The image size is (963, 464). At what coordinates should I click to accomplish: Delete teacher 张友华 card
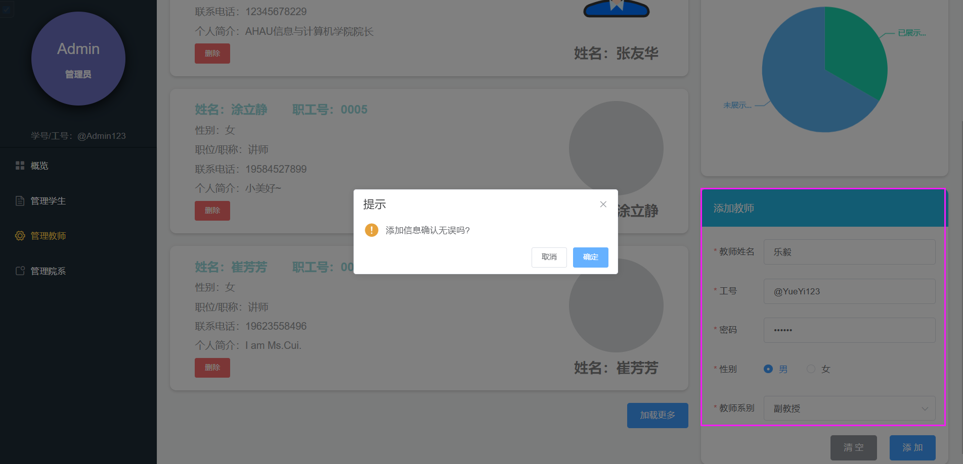tap(212, 54)
